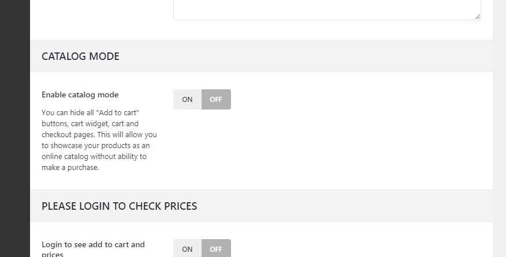Turn catalog mode ON
Image resolution: width=506 pixels, height=257 pixels.
pos(187,99)
